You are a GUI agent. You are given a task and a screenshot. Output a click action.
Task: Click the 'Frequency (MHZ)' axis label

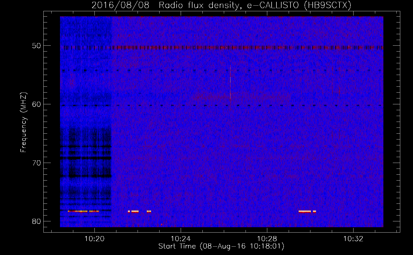[x=23, y=122]
